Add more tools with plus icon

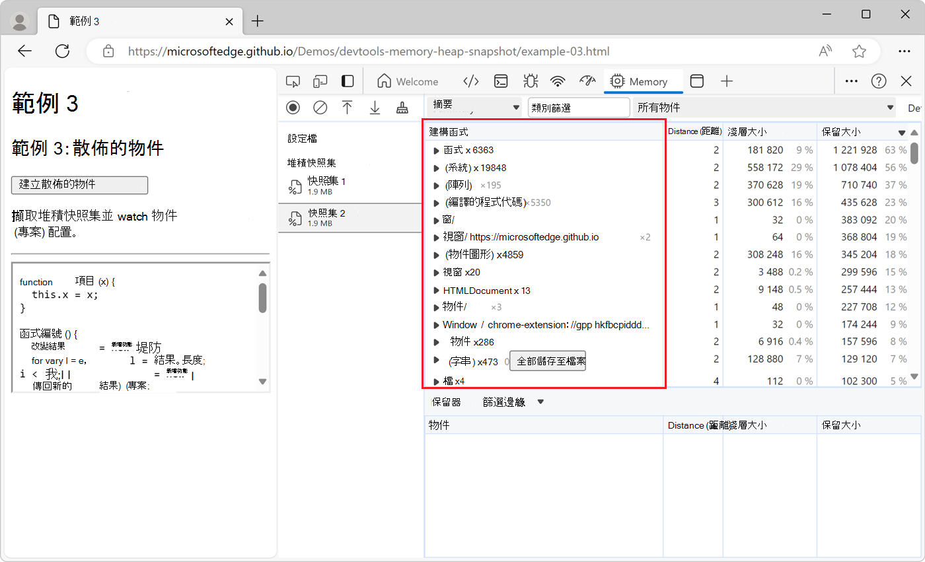click(x=727, y=81)
